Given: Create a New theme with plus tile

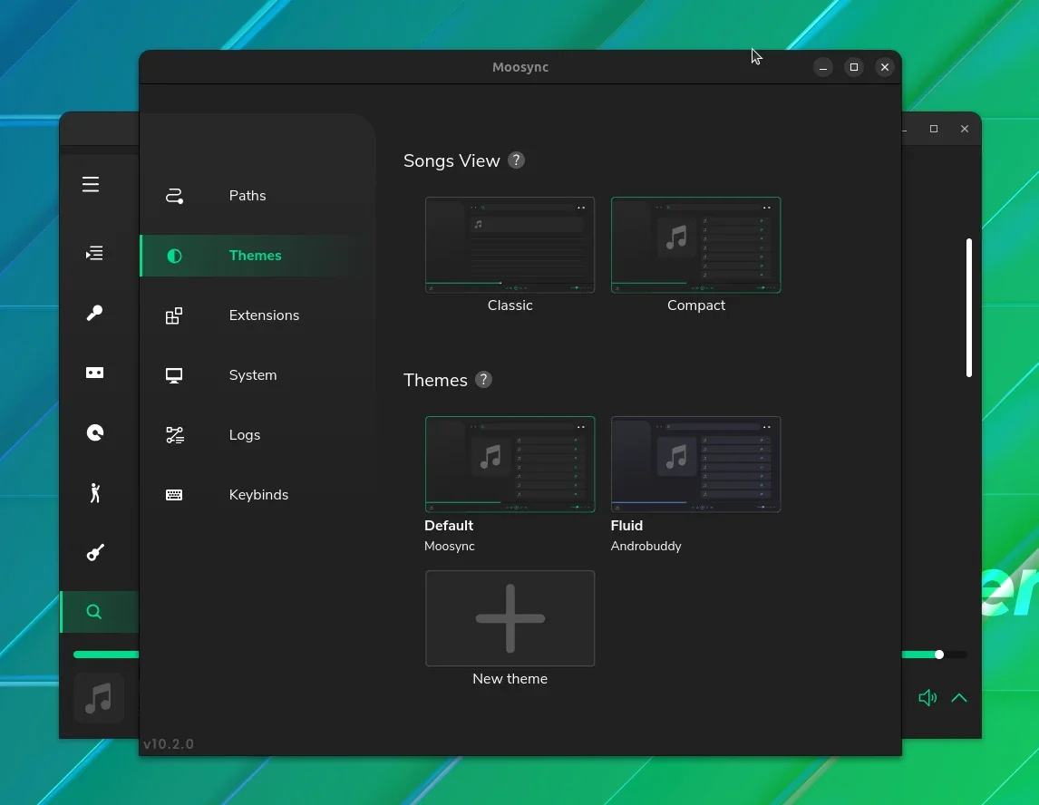Looking at the screenshot, I should (510, 618).
